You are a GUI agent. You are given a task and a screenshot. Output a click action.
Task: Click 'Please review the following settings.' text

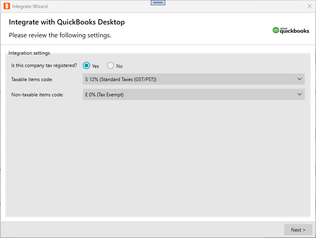(x=60, y=35)
